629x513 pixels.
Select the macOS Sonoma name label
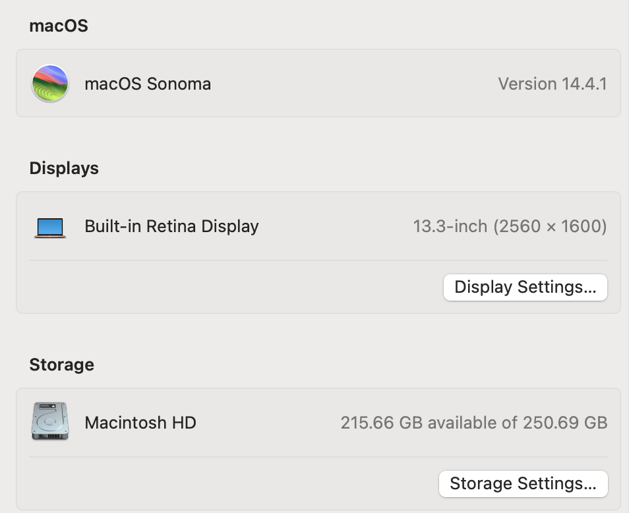coord(148,84)
